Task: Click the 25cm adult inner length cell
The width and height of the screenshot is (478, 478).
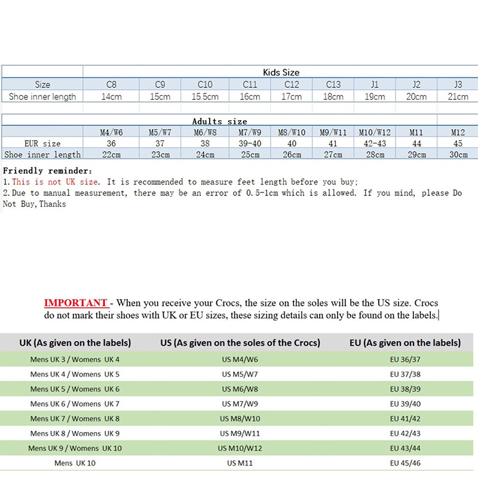Action: tap(250, 154)
